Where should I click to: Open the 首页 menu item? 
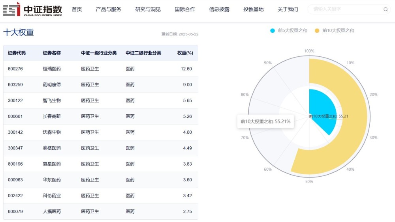tap(77, 9)
